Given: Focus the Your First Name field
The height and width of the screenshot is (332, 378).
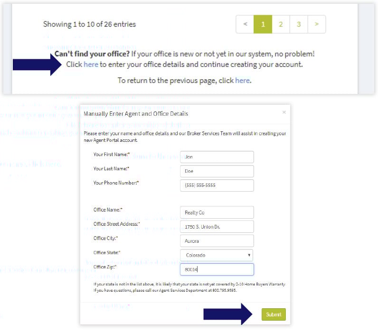Looking at the screenshot, I should 217,157.
